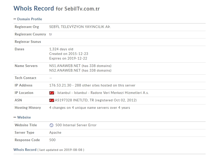
Task: Open NS2.ANAWEB.NET name server link
Action: tap(65, 70)
